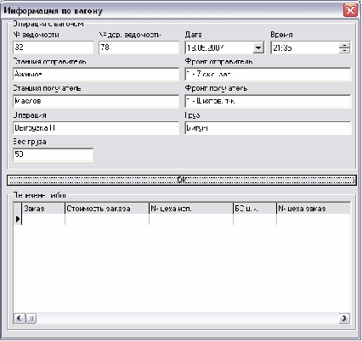This screenshot has height=341, width=362.
Task: Click the Станция отправитель field
Action: pos(96,75)
